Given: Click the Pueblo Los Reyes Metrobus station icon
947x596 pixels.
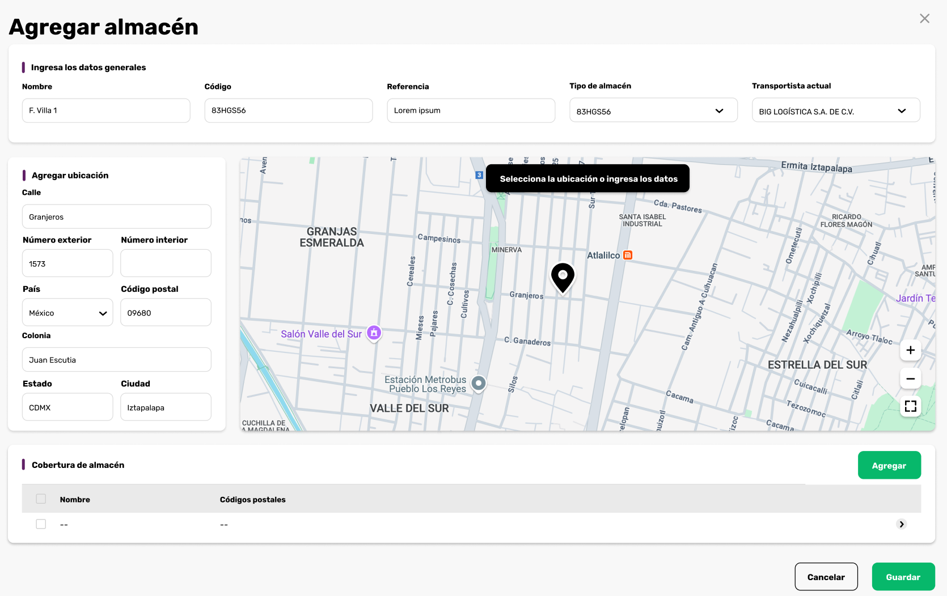Looking at the screenshot, I should 479,384.
